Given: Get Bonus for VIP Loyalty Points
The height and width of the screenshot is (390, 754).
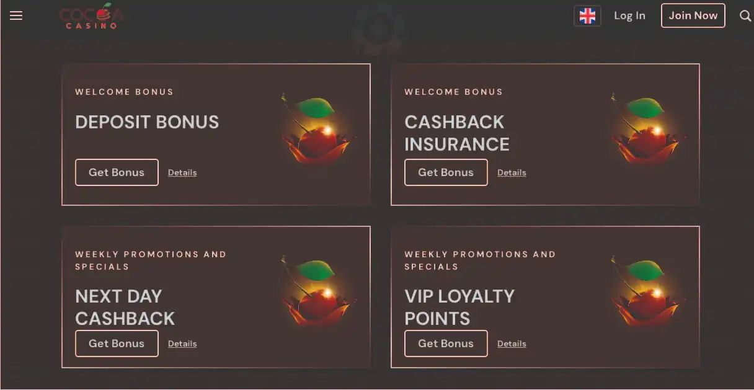Looking at the screenshot, I should [446, 343].
